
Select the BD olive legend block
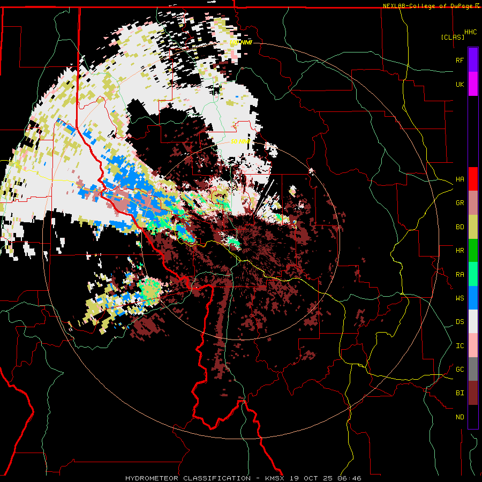point(473,227)
